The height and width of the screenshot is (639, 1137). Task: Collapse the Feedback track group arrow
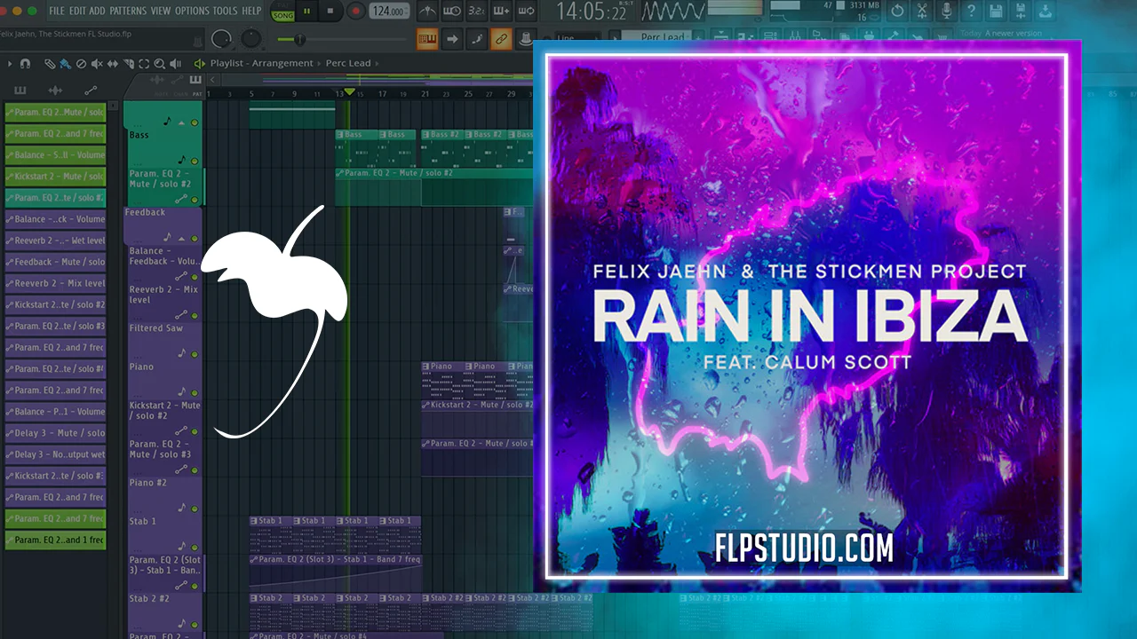183,239
